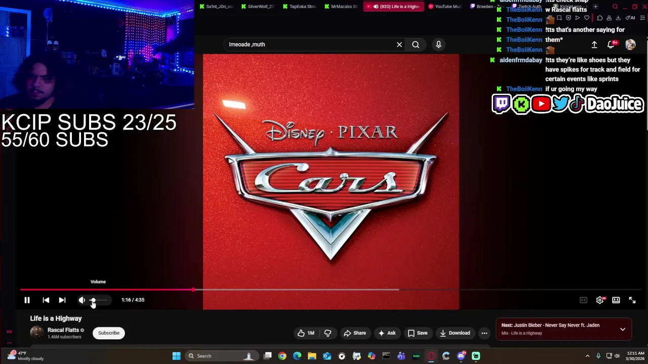Go to the previous video
This screenshot has width=648, height=364.
46,300
